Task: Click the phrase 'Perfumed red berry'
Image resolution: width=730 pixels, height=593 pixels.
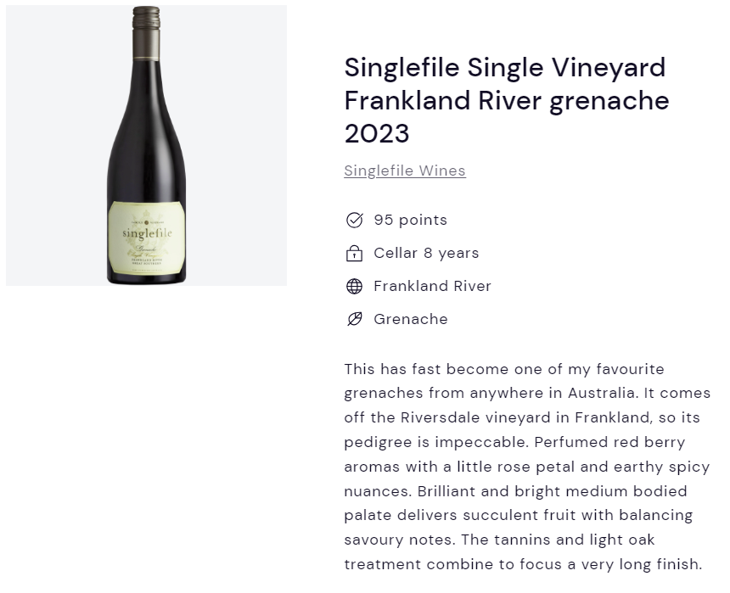Action: (x=609, y=442)
